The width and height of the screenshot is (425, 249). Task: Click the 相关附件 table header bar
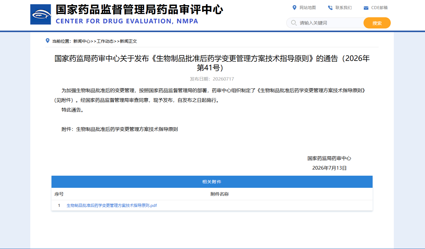[x=212, y=182]
